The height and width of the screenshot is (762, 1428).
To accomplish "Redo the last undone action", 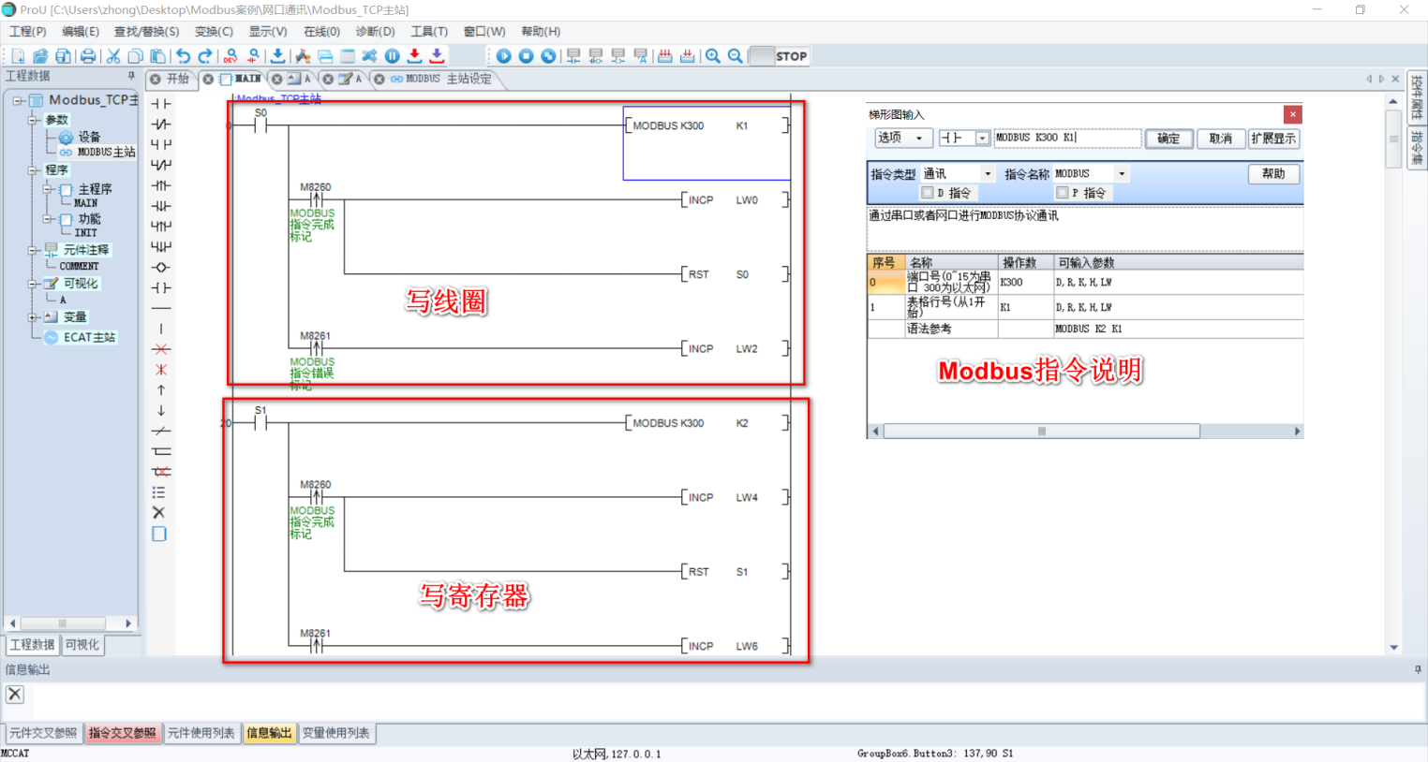I will coord(205,56).
